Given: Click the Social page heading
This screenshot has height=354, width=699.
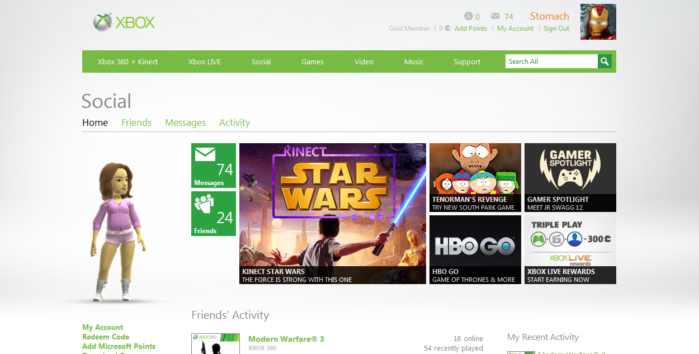Looking at the screenshot, I should [x=106, y=101].
